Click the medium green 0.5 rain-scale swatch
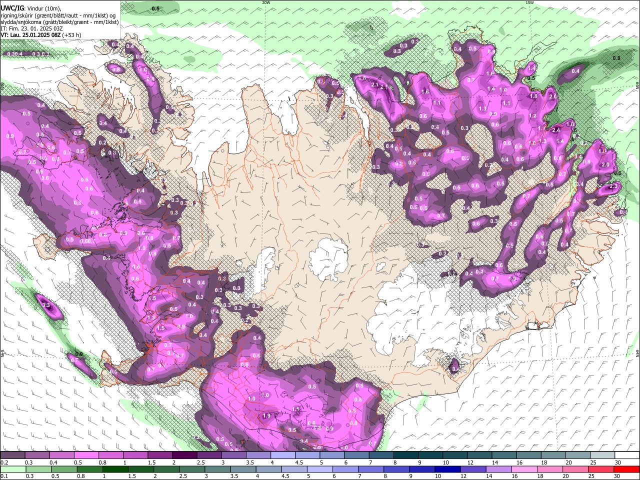 point(64,469)
